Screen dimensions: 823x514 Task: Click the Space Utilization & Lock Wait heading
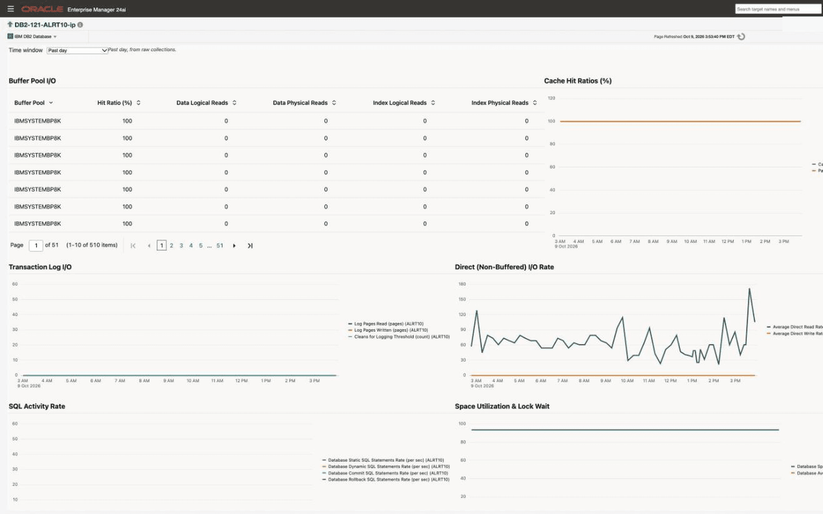click(x=502, y=406)
